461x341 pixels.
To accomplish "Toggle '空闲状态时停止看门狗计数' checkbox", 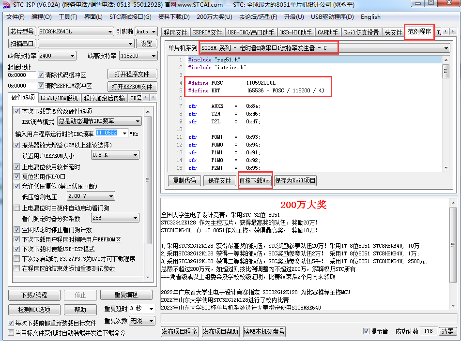I will click(17, 230).
